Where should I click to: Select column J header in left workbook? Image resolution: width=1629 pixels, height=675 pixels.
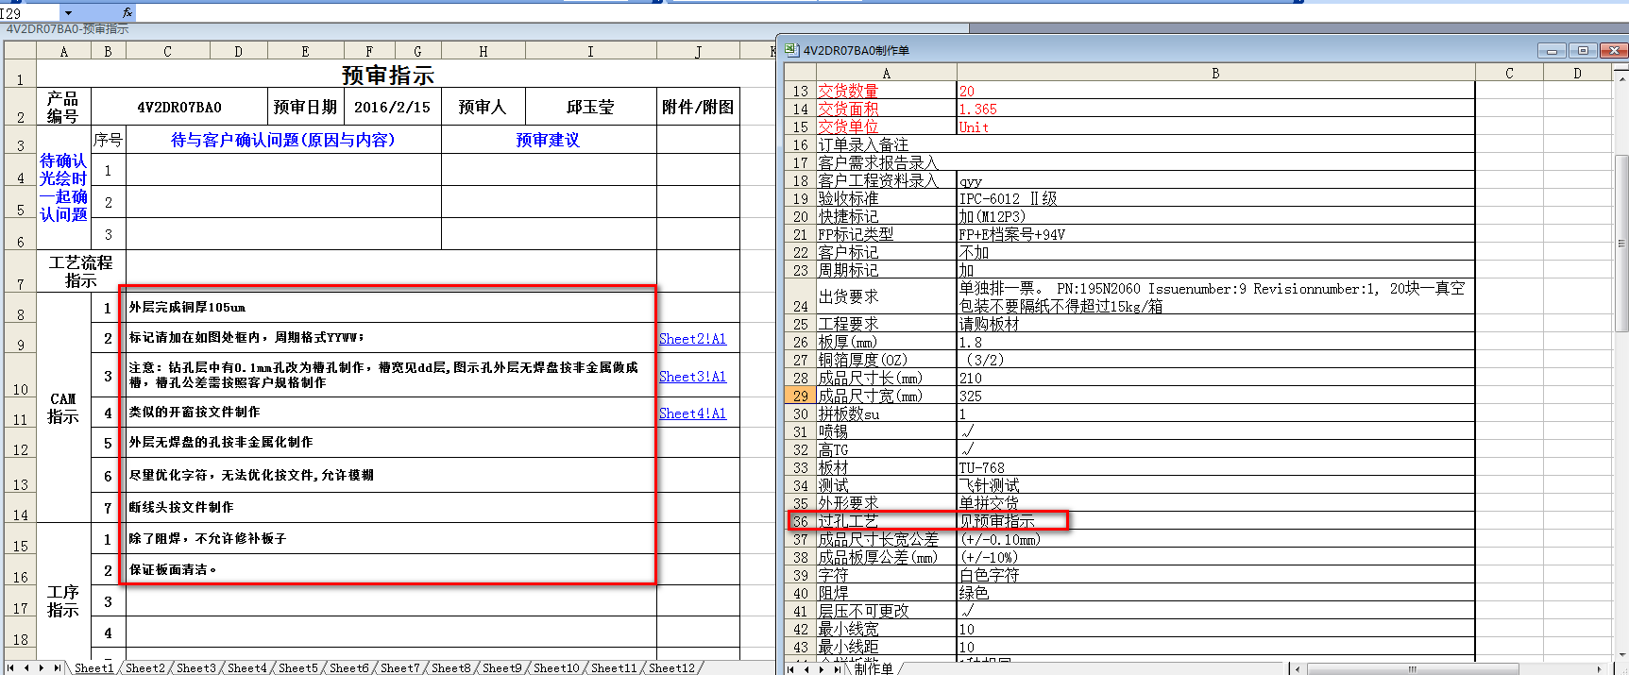pos(698,51)
